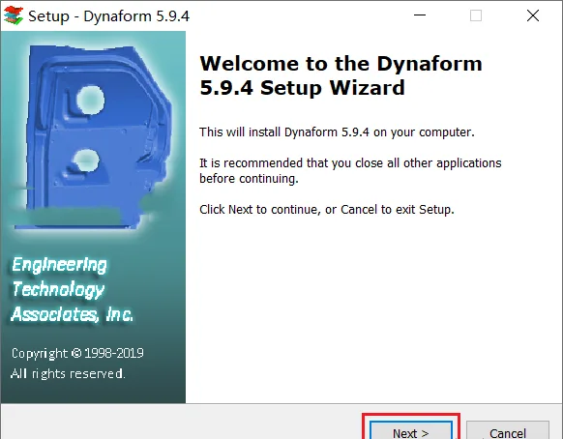
Task: Click the Welcome to the Dynaform Setup Wizard heading
Action: [x=341, y=75]
